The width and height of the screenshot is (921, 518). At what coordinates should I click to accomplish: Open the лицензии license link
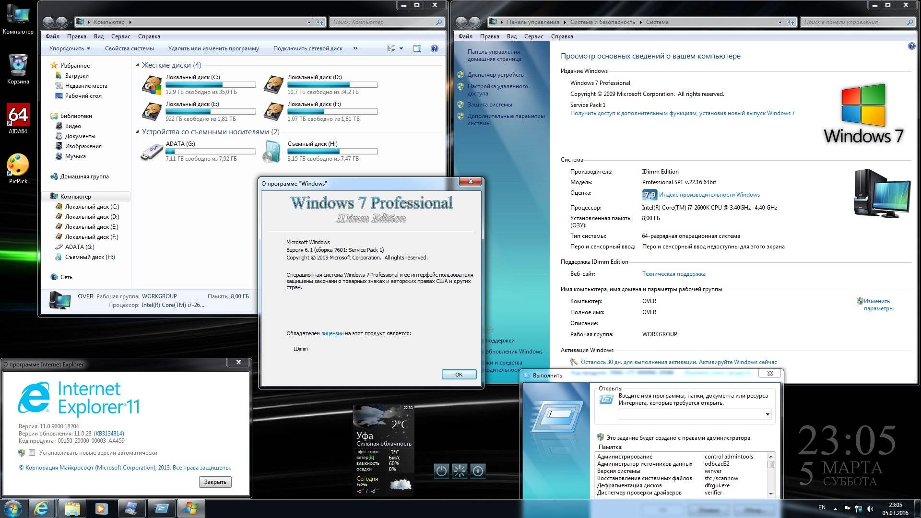tap(332, 333)
